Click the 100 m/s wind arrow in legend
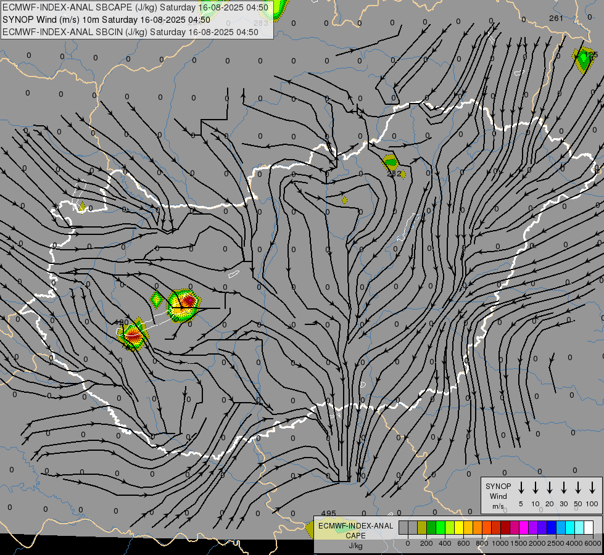604x555 pixels. 592,487
